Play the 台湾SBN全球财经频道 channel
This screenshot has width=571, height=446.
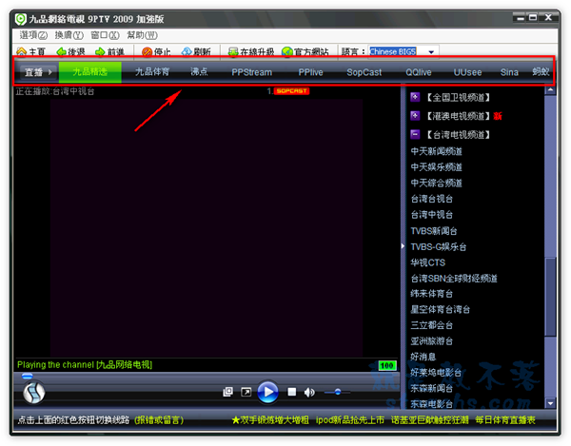(x=454, y=279)
